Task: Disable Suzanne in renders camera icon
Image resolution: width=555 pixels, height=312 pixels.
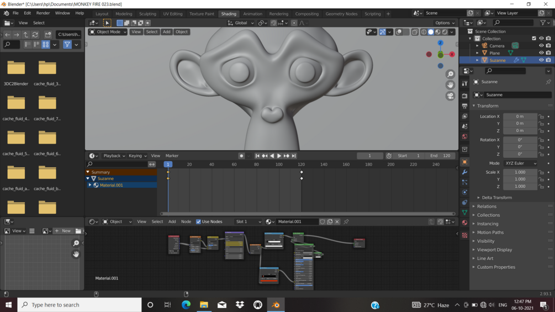Action: click(x=548, y=60)
